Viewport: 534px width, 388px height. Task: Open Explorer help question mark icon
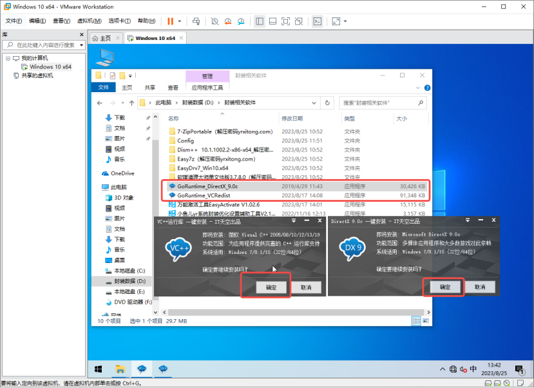click(x=428, y=88)
